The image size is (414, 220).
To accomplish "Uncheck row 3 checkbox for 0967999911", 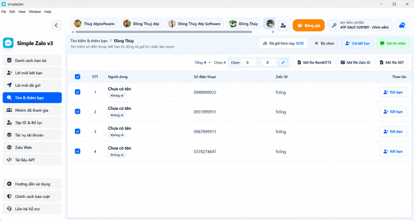I will 77,131.
